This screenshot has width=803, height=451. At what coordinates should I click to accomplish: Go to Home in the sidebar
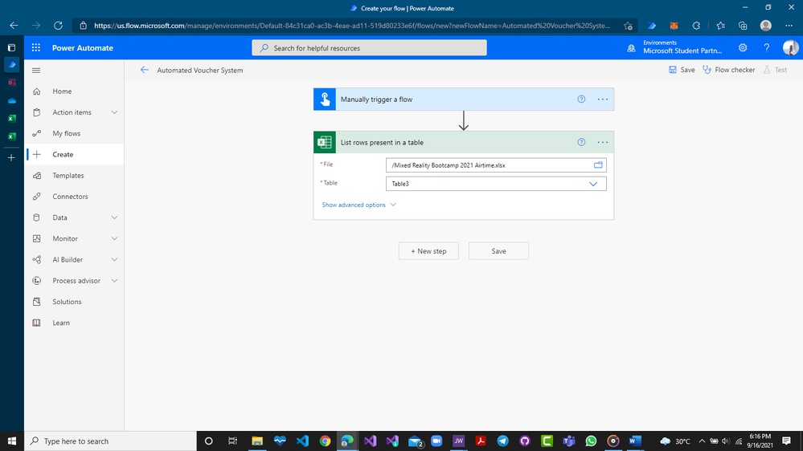pyautogui.click(x=74, y=91)
